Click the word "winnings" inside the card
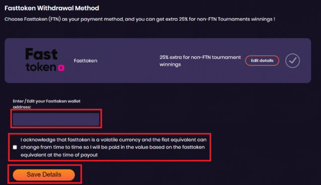This screenshot has width=321, height=185. point(170,64)
